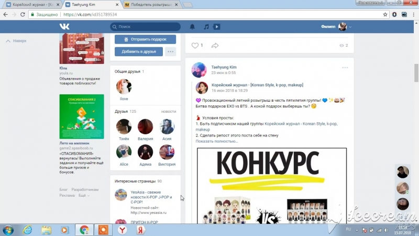This screenshot has width=419, height=236.
Task: Open the notifications bell
Action: pyautogui.click(x=192, y=27)
